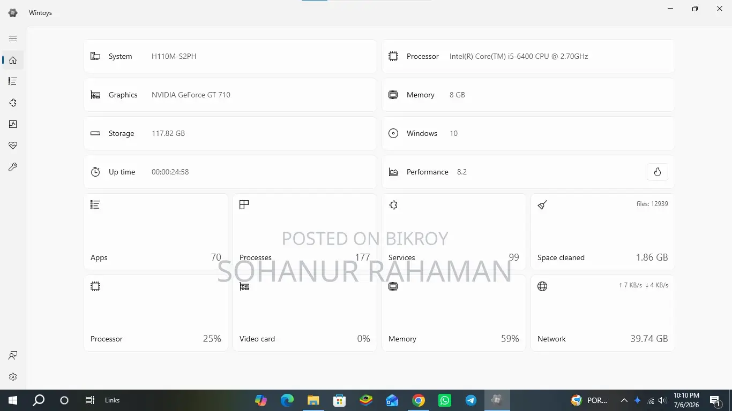This screenshot has width=732, height=411.
Task: Open the Space cleaned tile
Action: click(603, 232)
